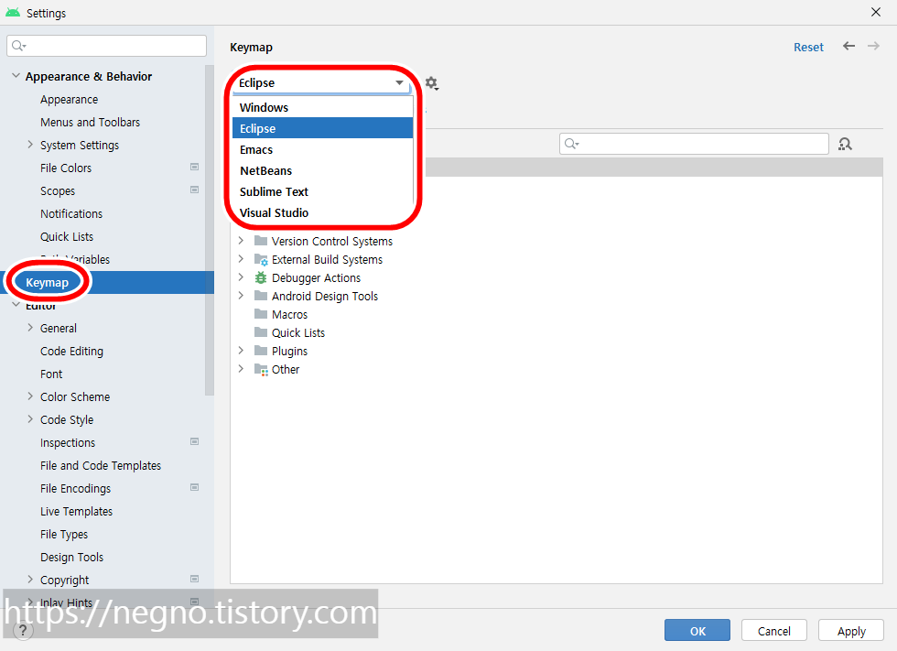
Task: Click the back navigation arrow
Action: point(849,47)
